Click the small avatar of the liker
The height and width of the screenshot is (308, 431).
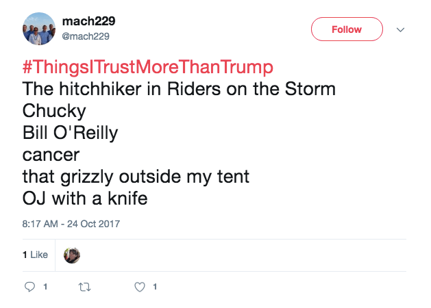click(71, 255)
